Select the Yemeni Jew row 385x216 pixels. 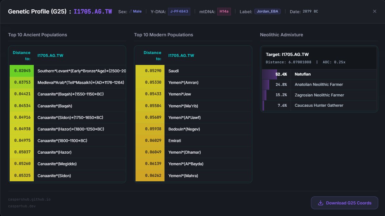click(193, 94)
